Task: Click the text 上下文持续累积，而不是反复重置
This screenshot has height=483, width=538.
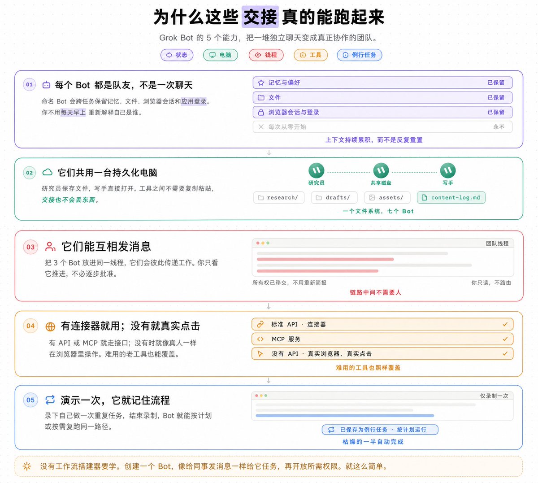Action: tap(374, 140)
